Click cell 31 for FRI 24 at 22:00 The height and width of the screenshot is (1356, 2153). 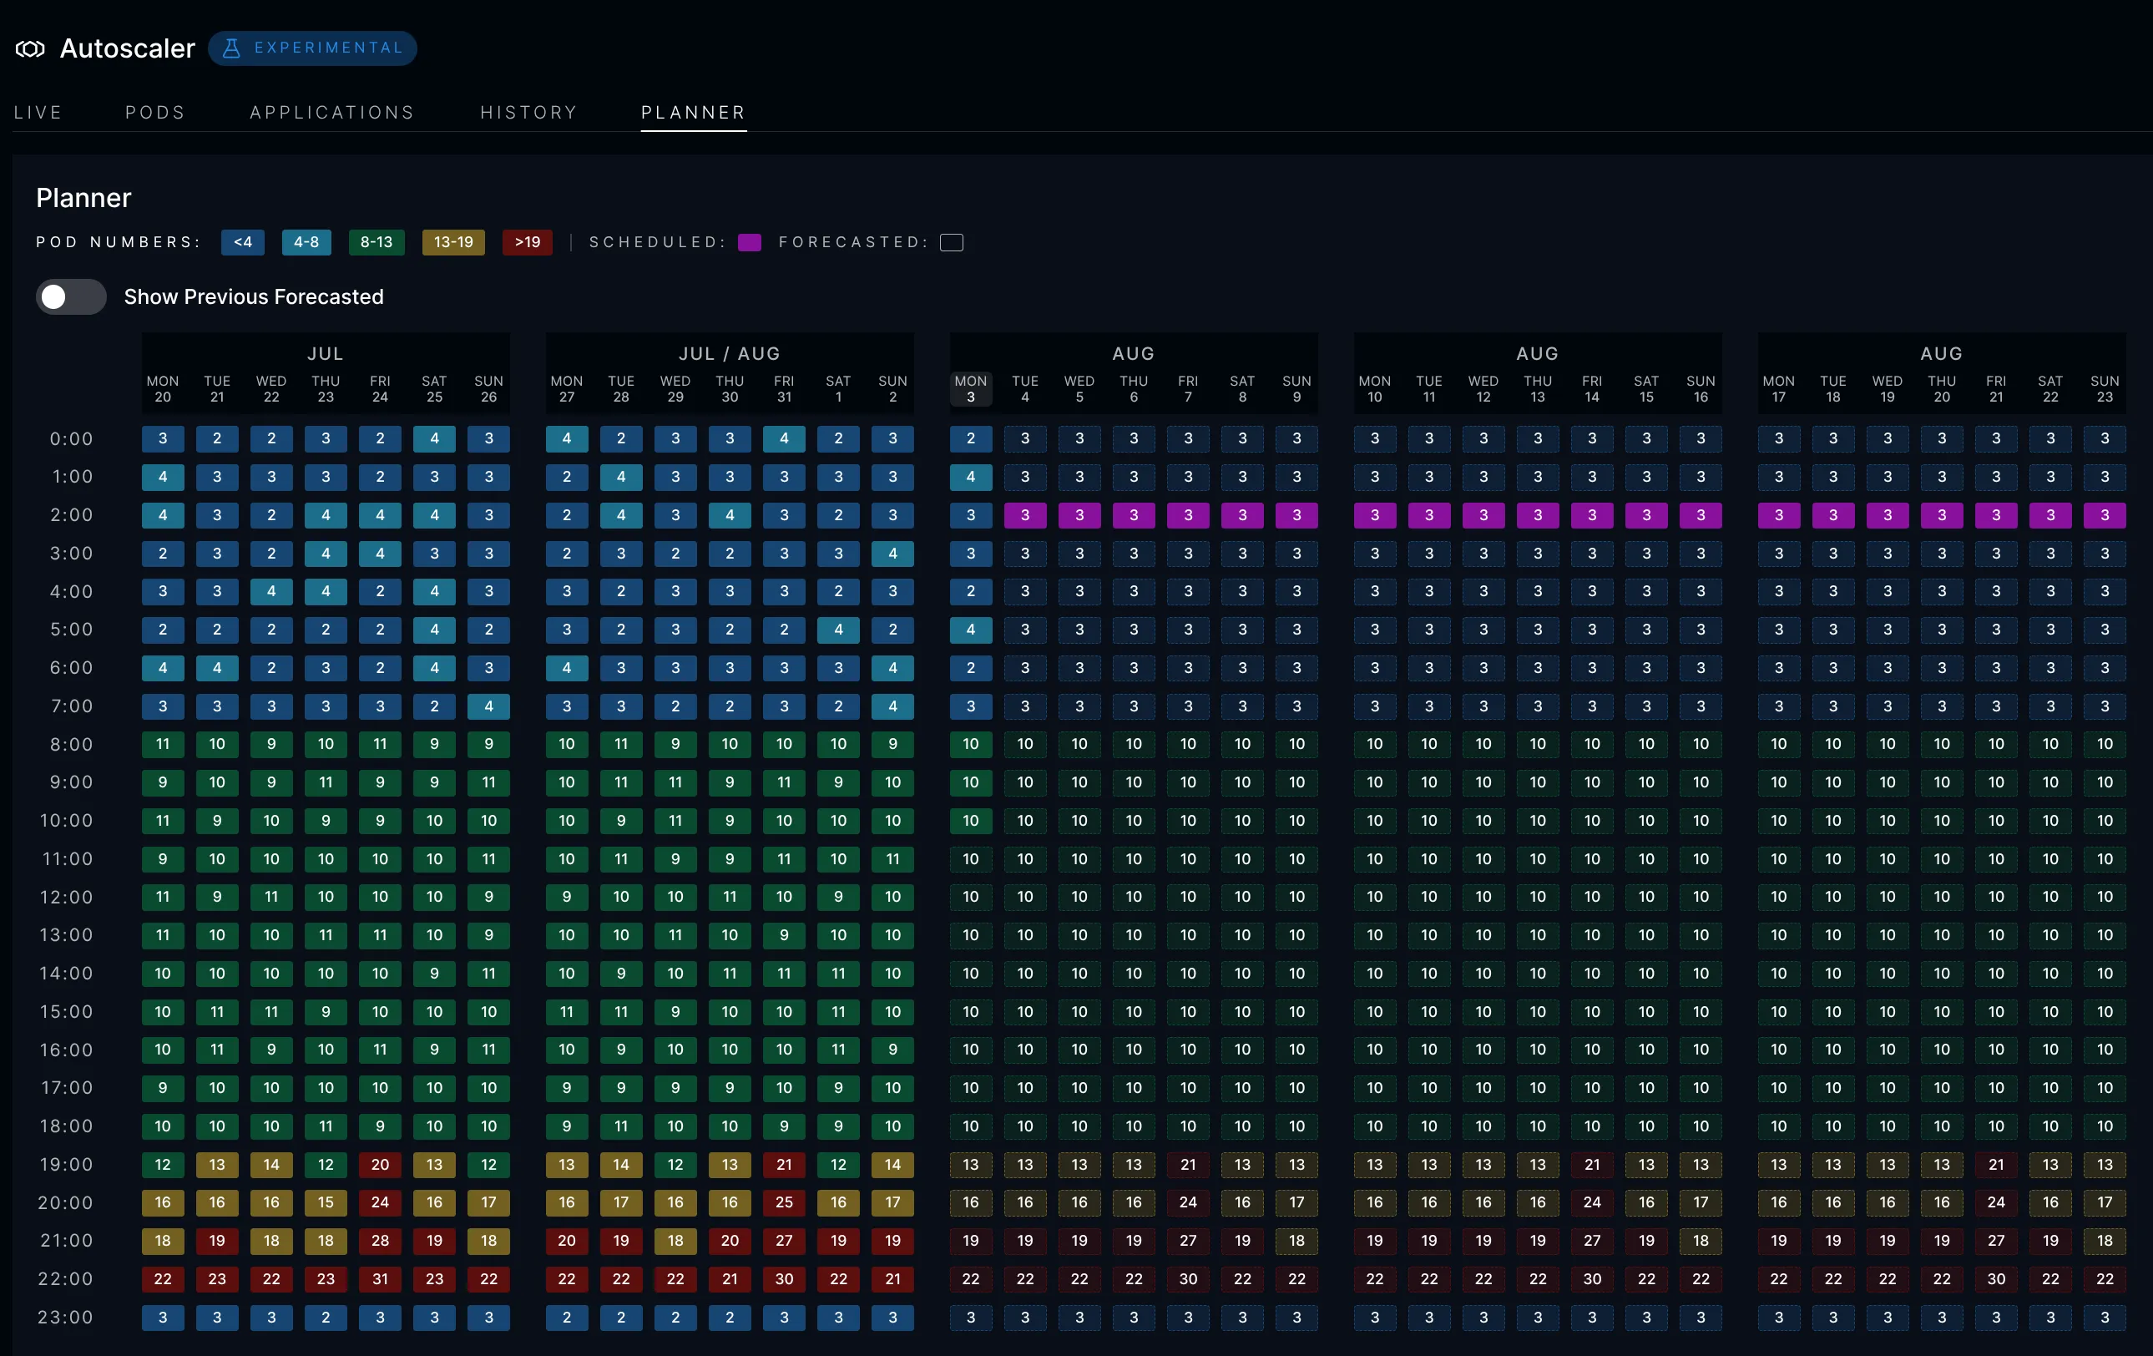[380, 1279]
